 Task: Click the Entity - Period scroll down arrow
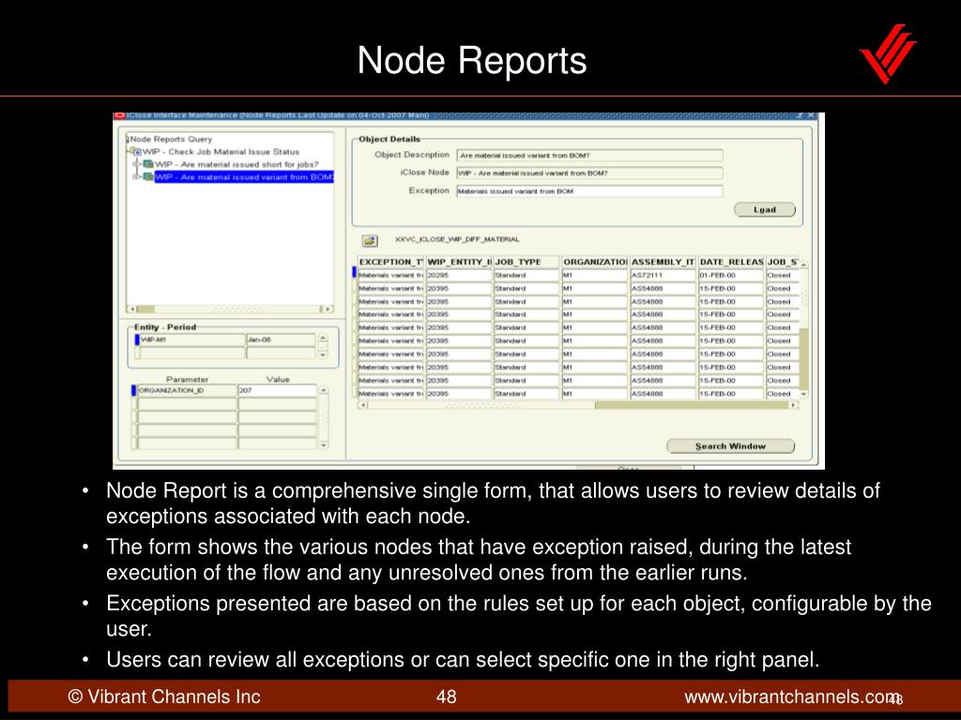pyautogui.click(x=323, y=355)
